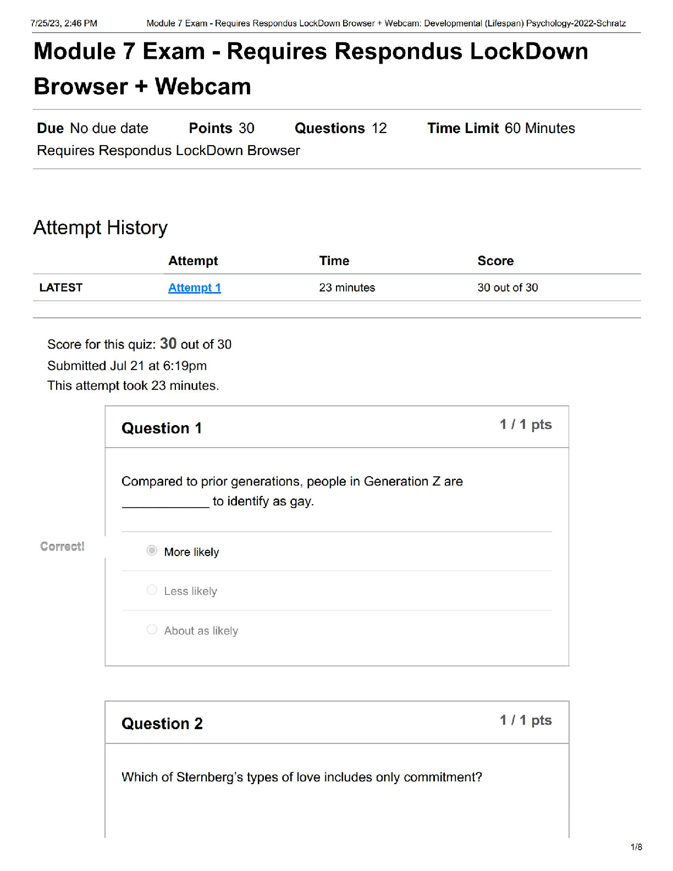Select the Less likely radio button
This screenshot has width=673, height=871.
pyautogui.click(x=152, y=590)
